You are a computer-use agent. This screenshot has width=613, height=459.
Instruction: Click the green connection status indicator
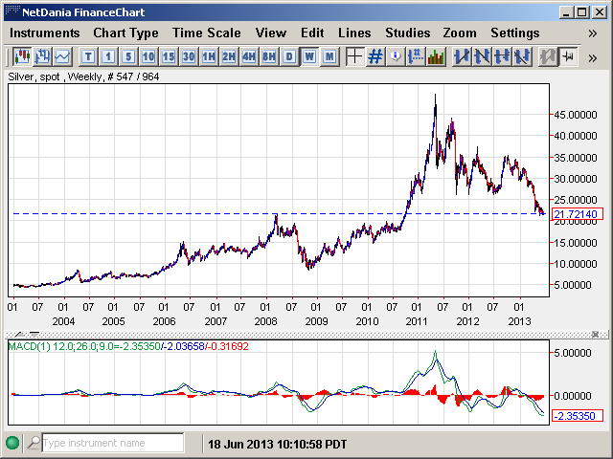[x=12, y=444]
